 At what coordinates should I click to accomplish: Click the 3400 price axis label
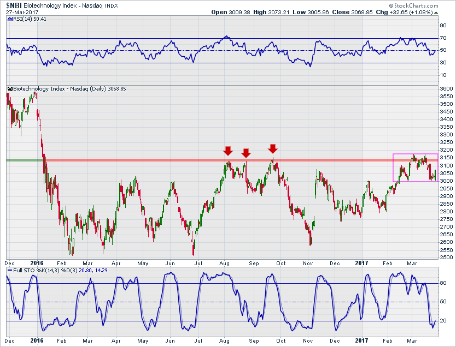click(446, 119)
